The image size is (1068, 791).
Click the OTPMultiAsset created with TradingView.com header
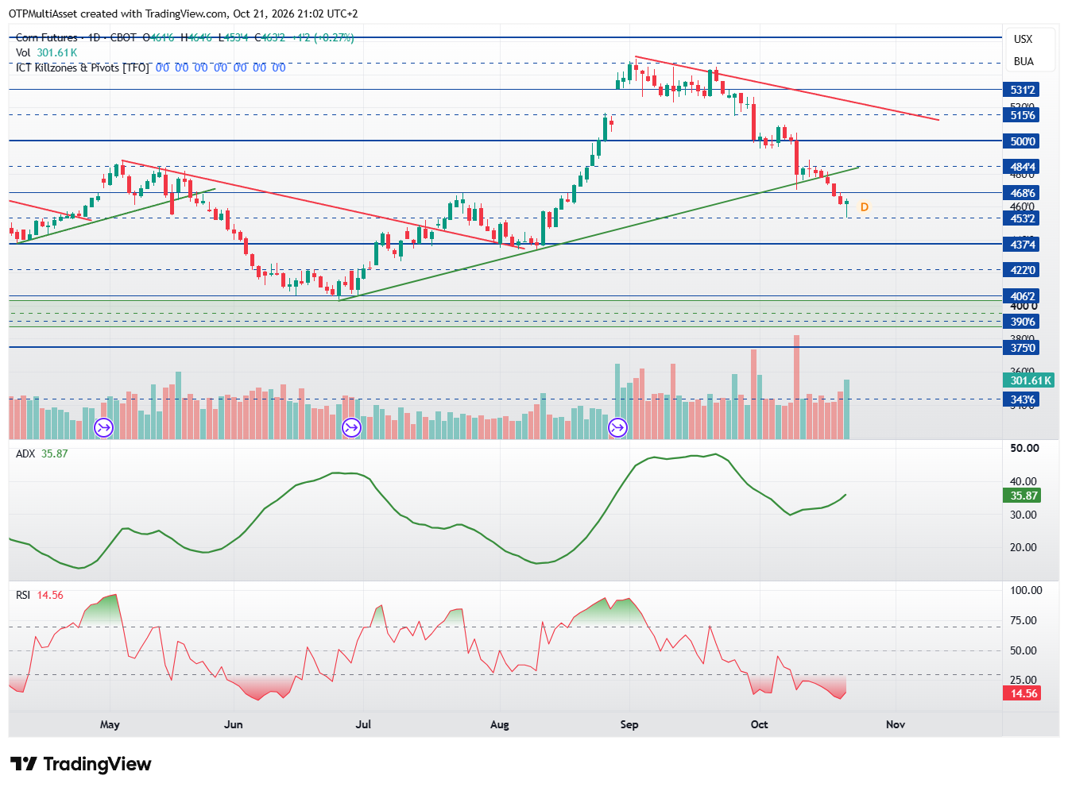(184, 14)
